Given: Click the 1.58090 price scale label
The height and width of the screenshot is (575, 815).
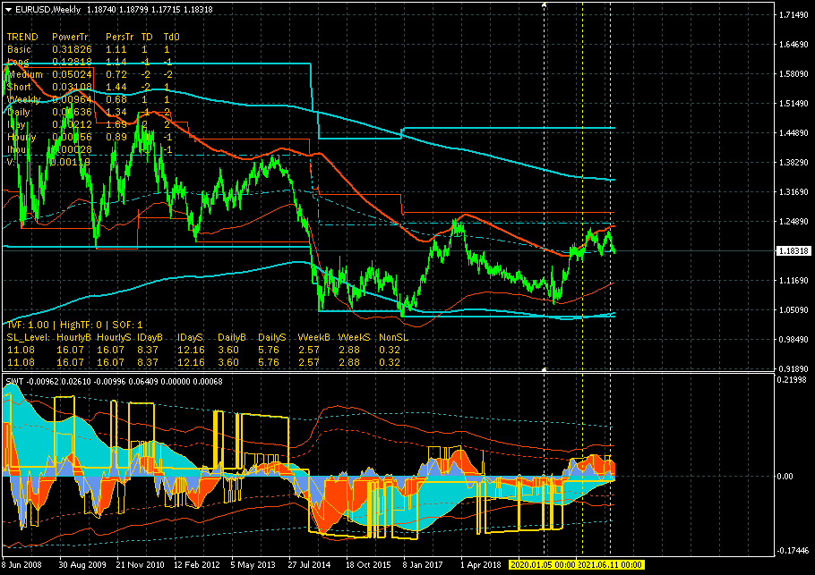Looking at the screenshot, I should coord(794,74).
